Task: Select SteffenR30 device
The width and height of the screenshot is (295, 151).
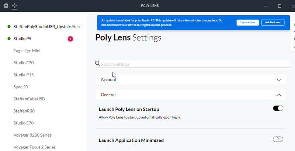Action: tap(24, 111)
